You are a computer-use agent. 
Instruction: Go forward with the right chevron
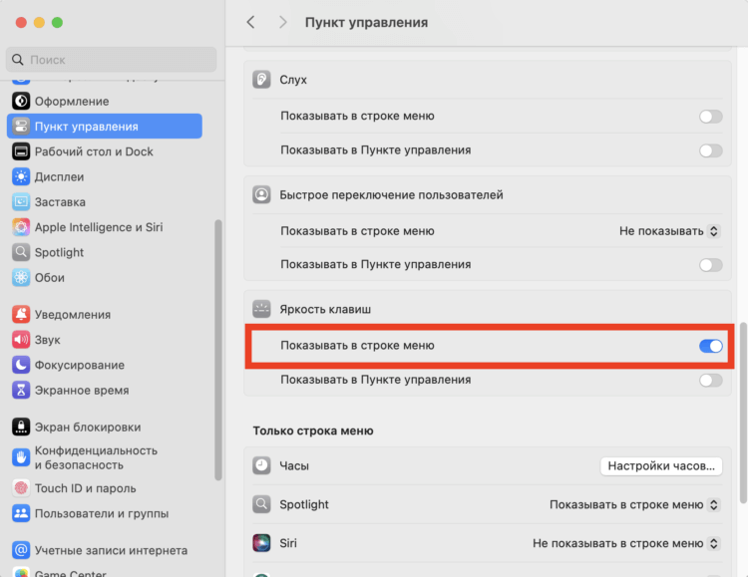pyautogui.click(x=283, y=22)
